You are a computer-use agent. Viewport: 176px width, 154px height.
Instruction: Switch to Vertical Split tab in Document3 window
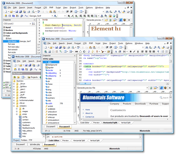[x=126, y=123]
